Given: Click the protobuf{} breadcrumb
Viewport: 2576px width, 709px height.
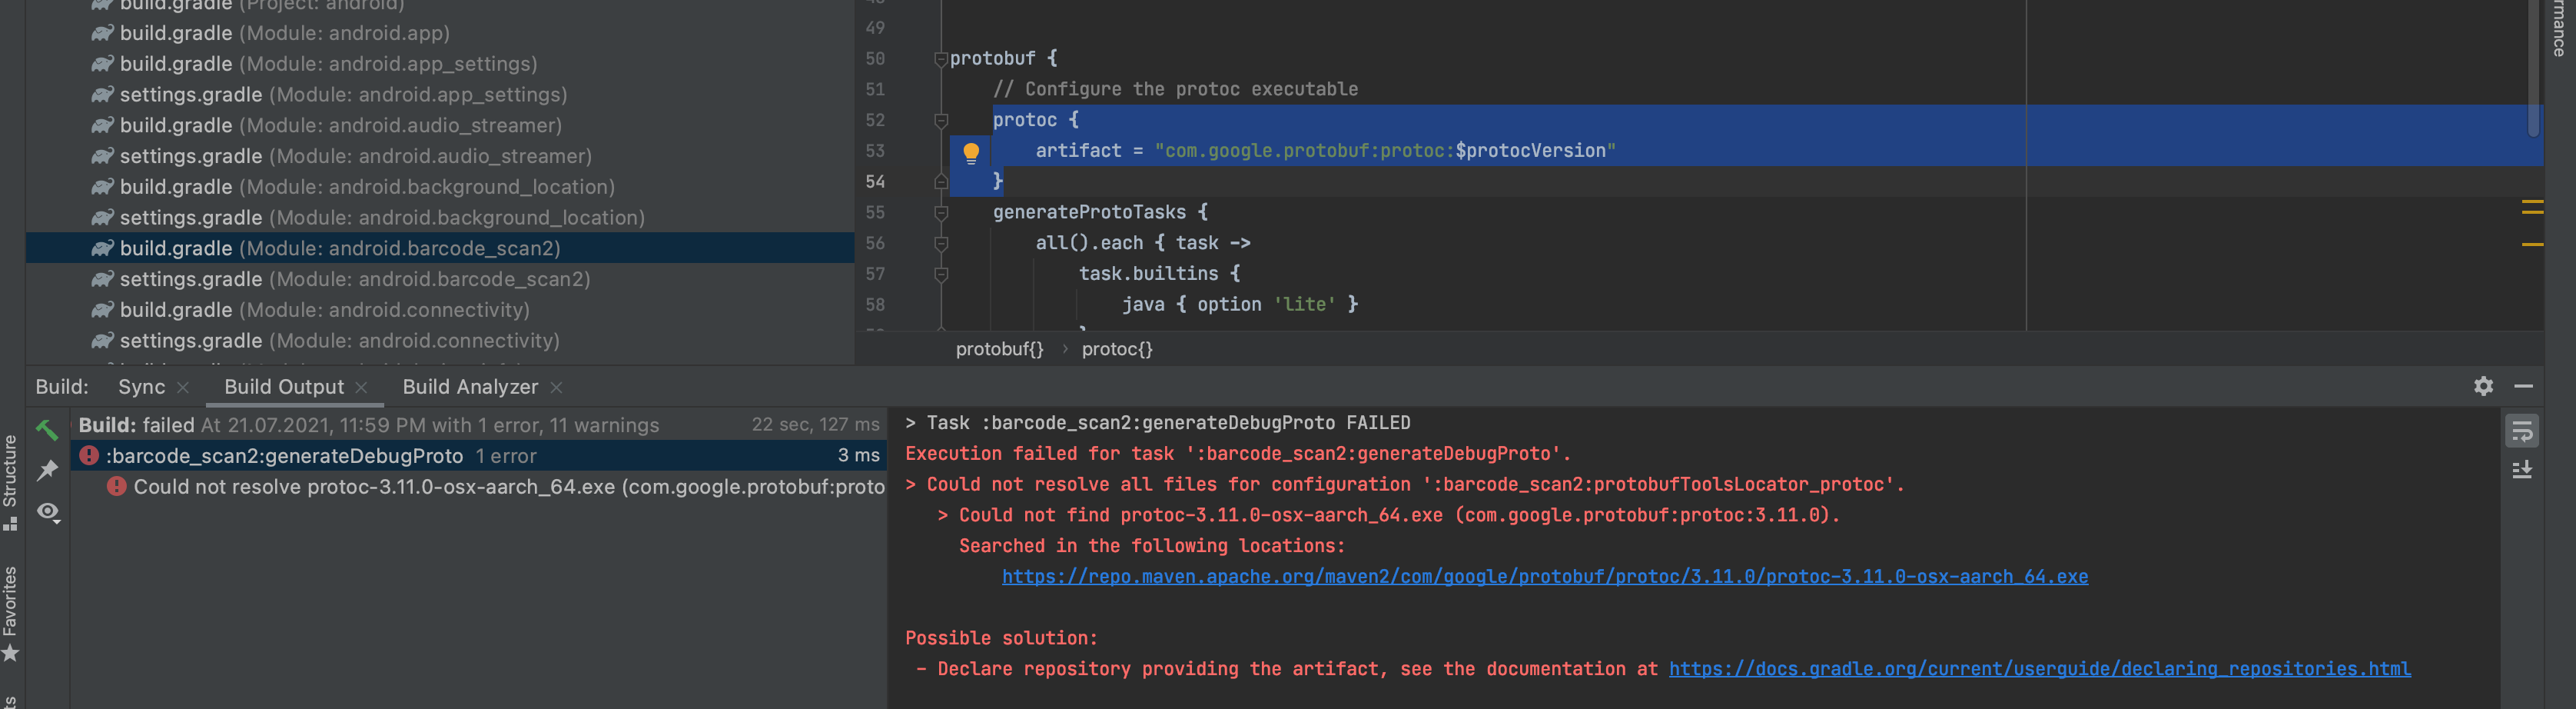Looking at the screenshot, I should pos(999,349).
